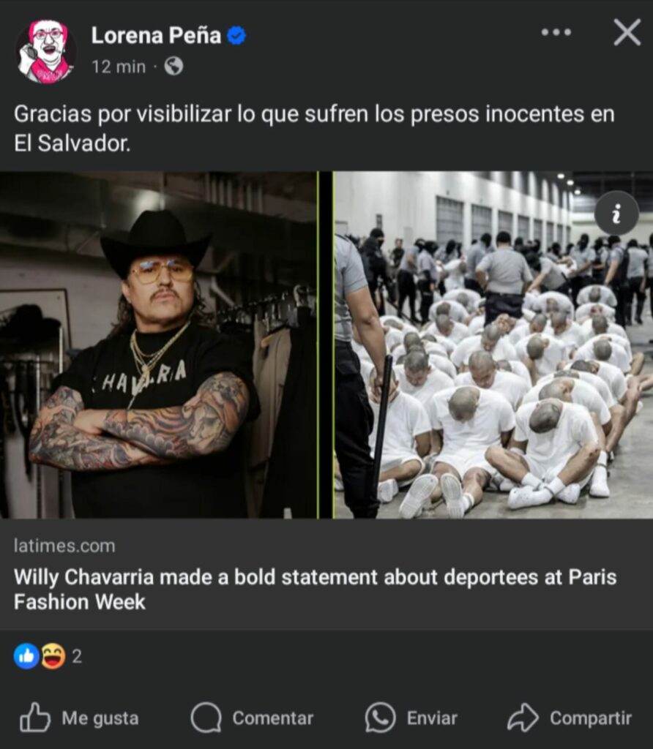Click the thumbs-up Me gusta icon
Image resolution: width=653 pixels, height=749 pixels.
[x=34, y=717]
